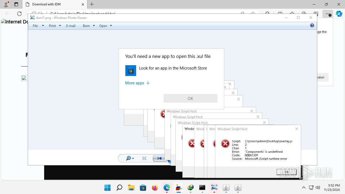
Task: Open the second Java app in taskbar
Action: tap(238, 188)
